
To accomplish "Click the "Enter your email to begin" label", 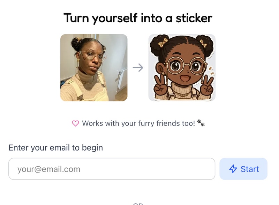I will pos(56,147).
